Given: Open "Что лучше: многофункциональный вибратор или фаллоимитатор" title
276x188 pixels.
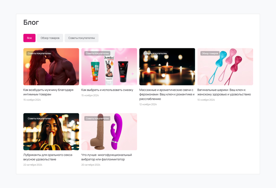Looking at the screenshot, I should [107, 157].
